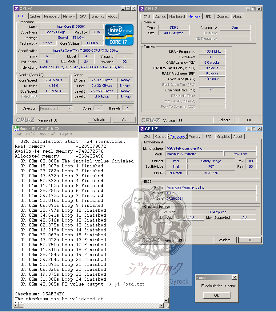Click the memory Size 4096 MBytes field
The width and height of the screenshot is (276, 312).
(x=174, y=33)
